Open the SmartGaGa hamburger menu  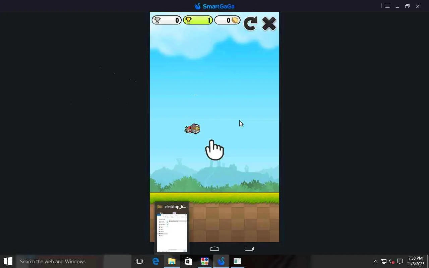(x=387, y=6)
